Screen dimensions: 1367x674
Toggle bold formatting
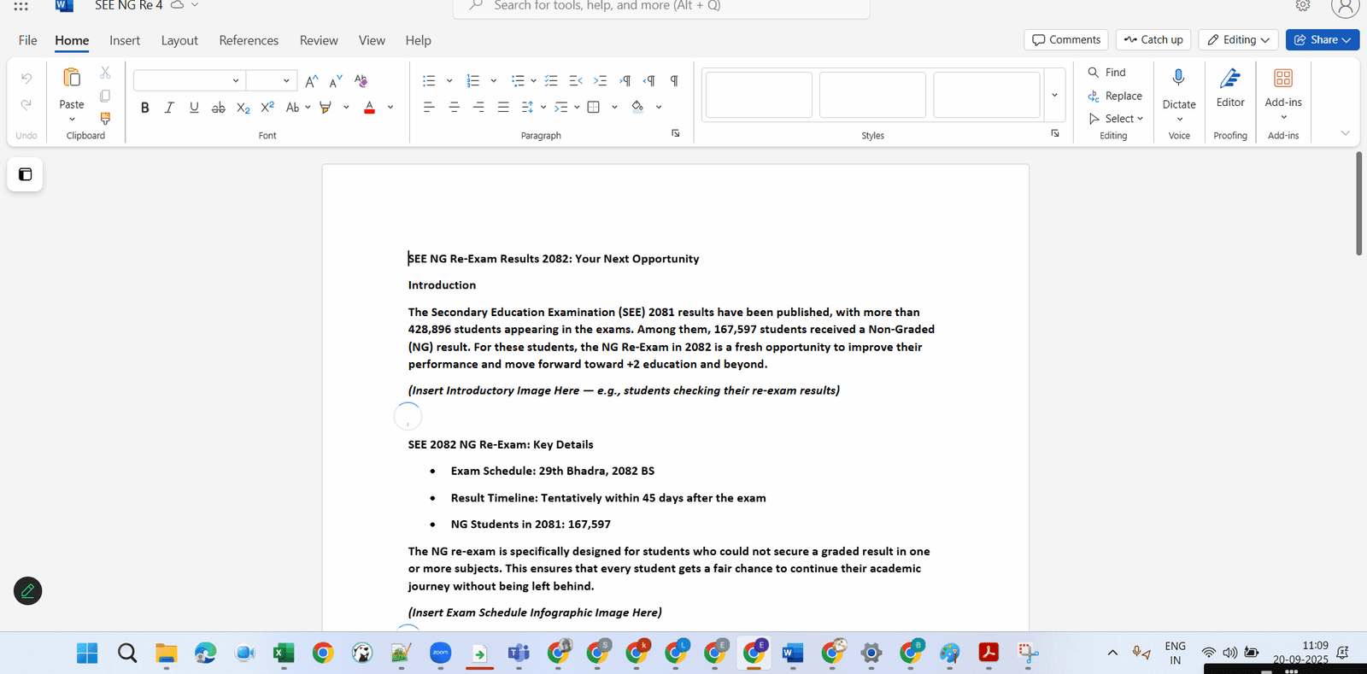tap(145, 108)
